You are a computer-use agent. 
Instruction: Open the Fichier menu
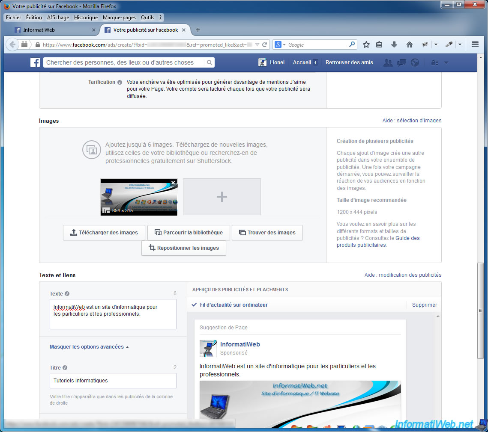click(13, 18)
